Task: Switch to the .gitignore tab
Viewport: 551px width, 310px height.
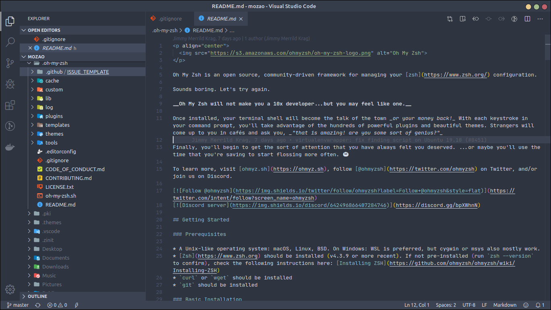Action: coord(170,19)
